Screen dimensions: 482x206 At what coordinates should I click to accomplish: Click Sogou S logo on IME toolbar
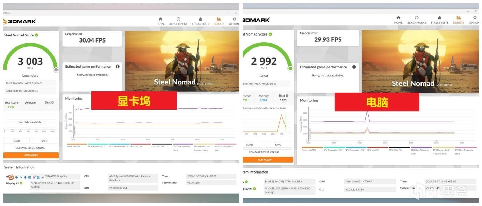point(11,177)
